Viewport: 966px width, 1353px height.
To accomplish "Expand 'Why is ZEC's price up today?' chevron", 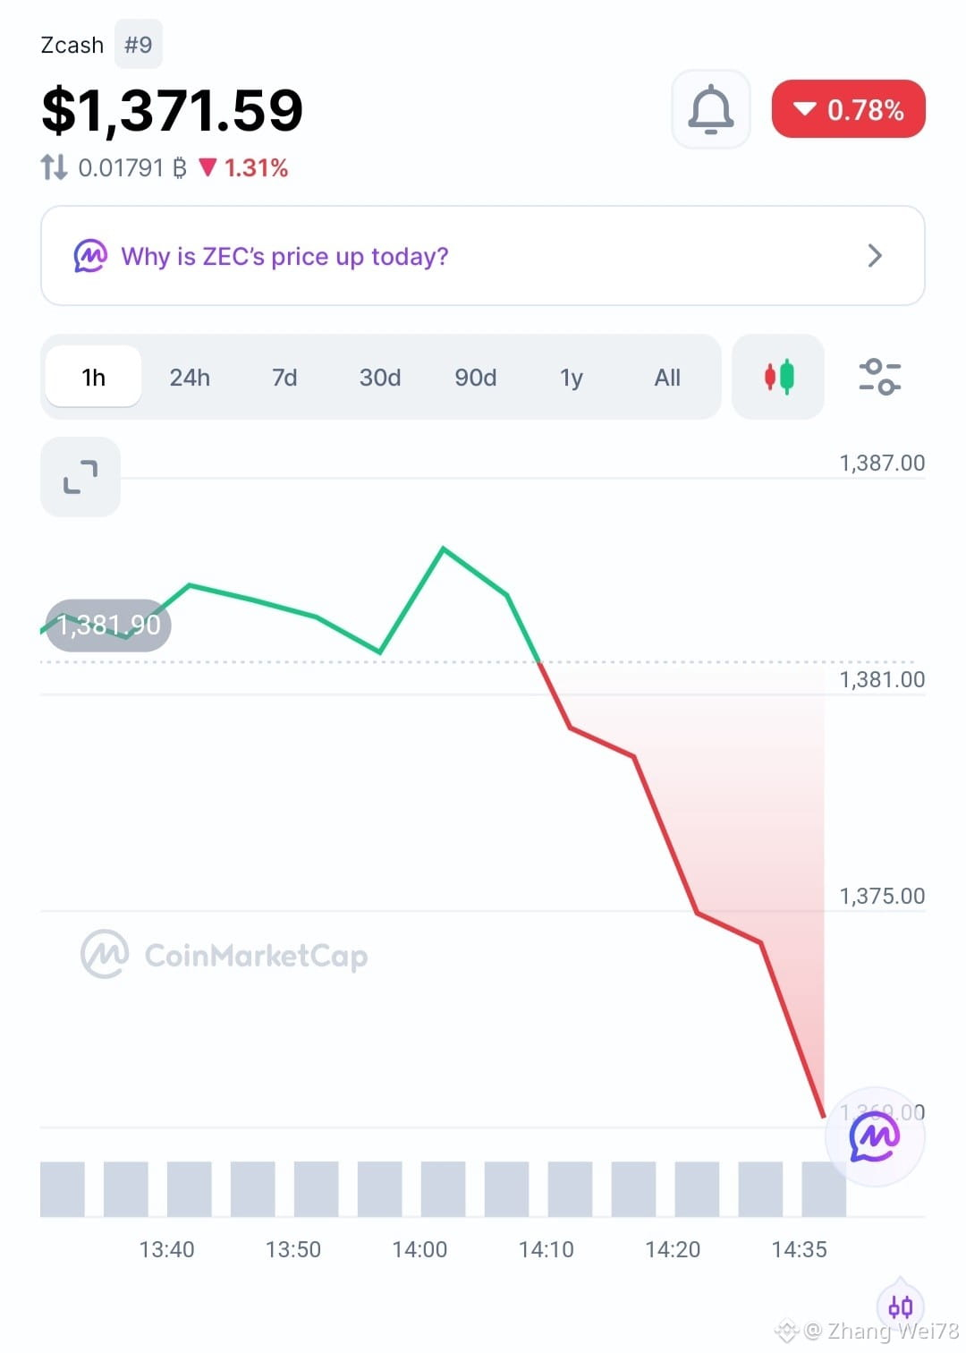I will 875,256.
